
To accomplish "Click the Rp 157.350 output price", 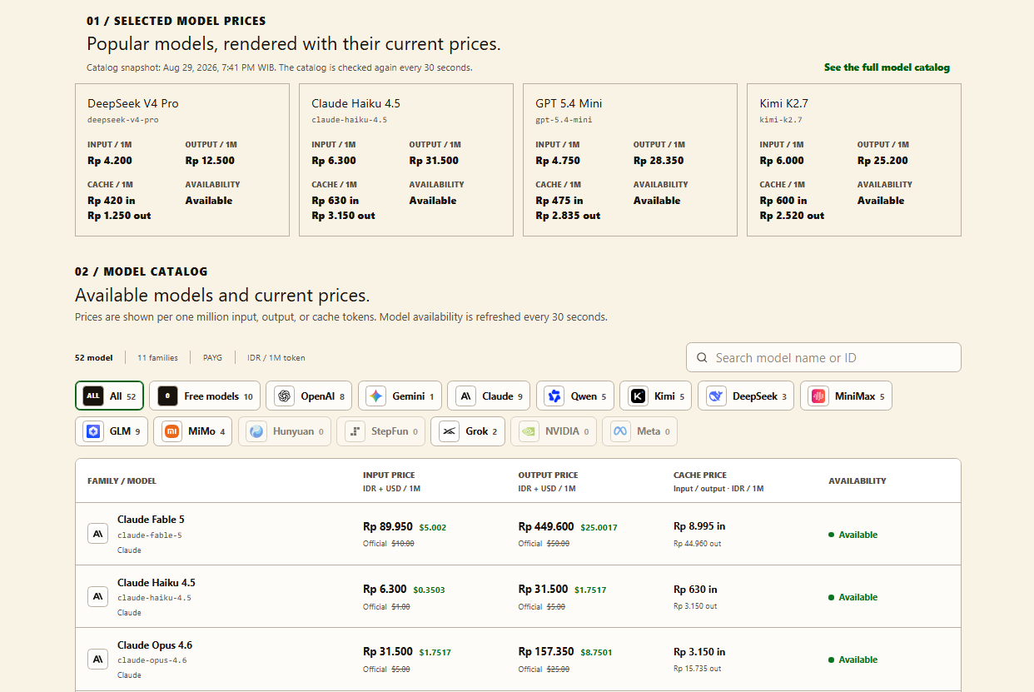I will click(546, 652).
